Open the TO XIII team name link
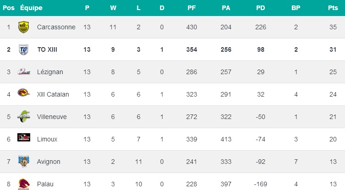Viewport: 345px width, 195px height. coord(47,49)
